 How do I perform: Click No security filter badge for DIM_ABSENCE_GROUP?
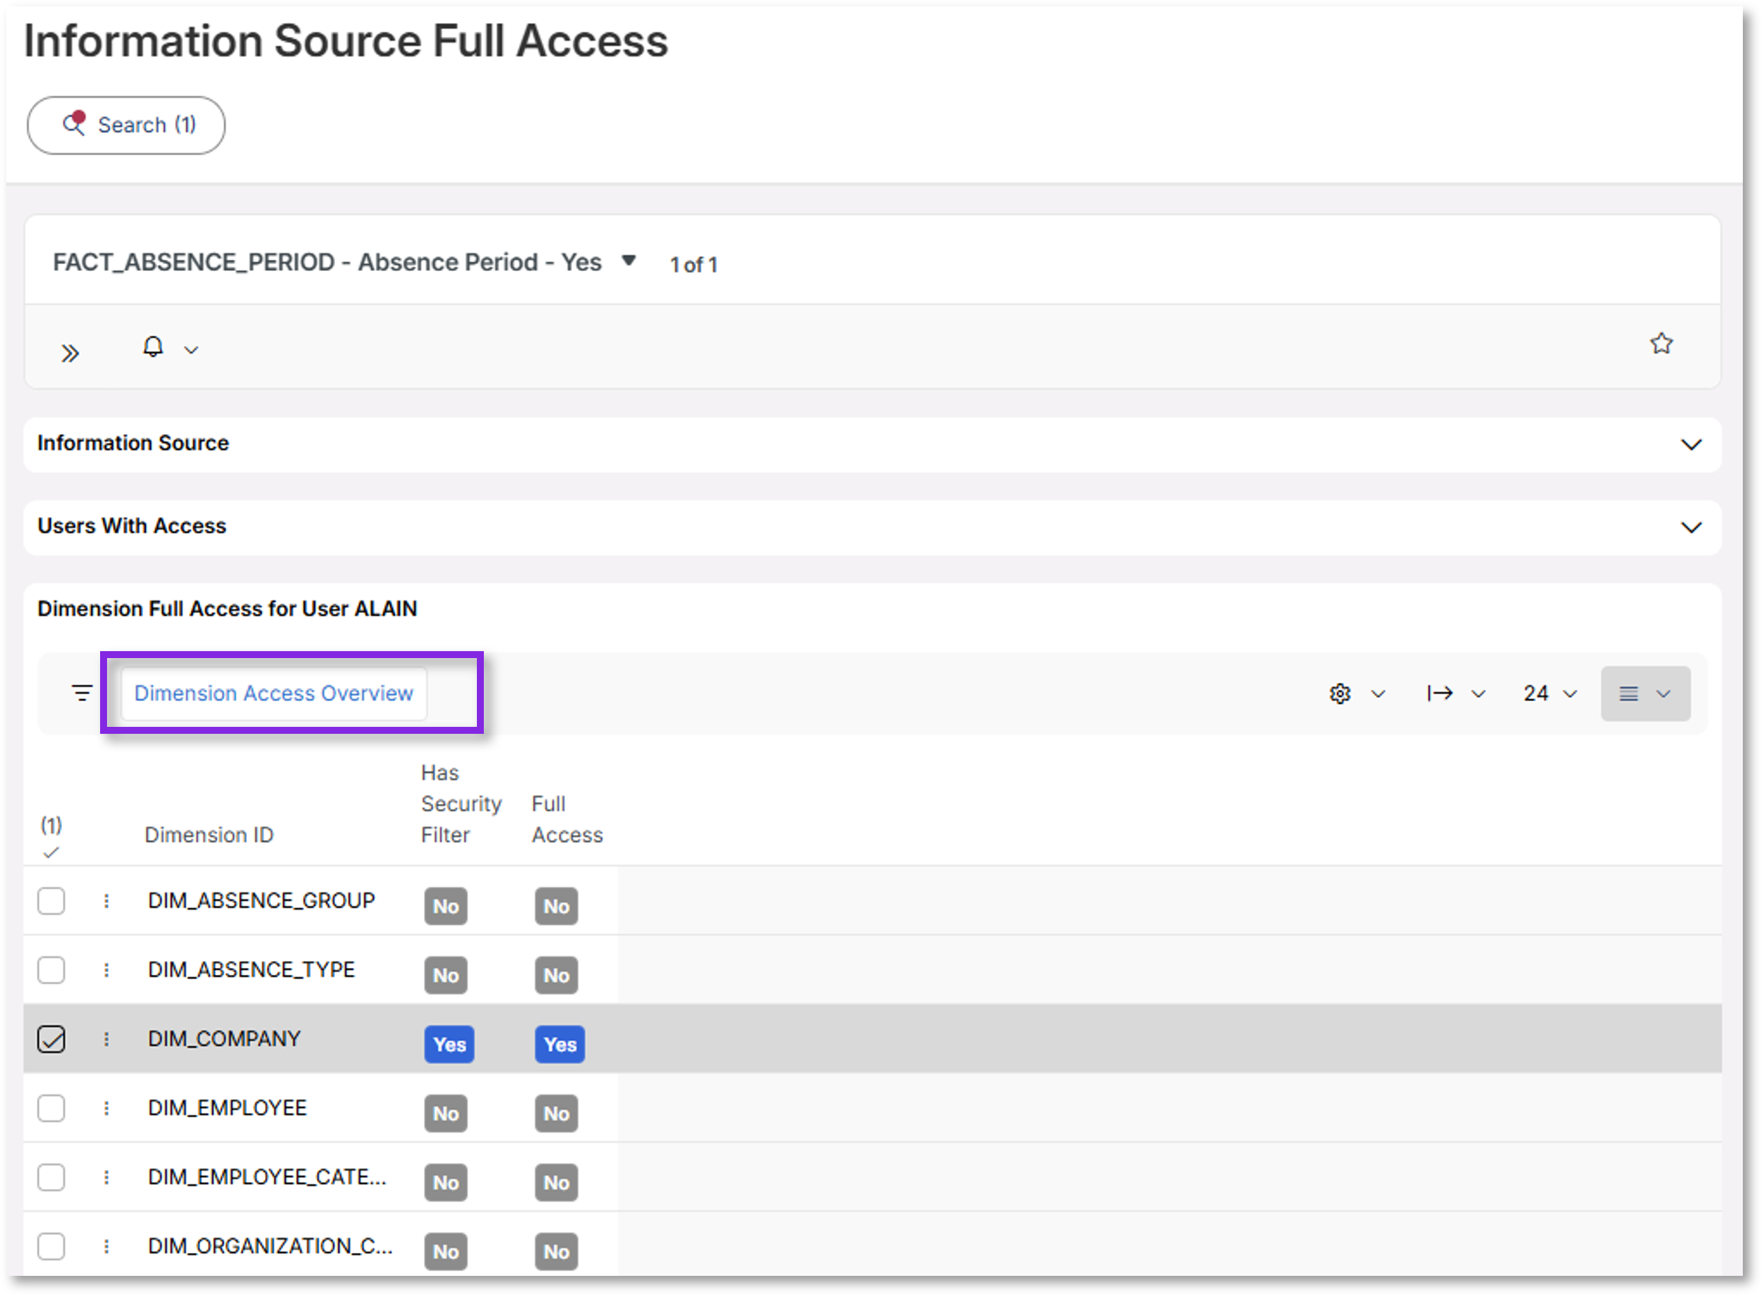tap(446, 906)
